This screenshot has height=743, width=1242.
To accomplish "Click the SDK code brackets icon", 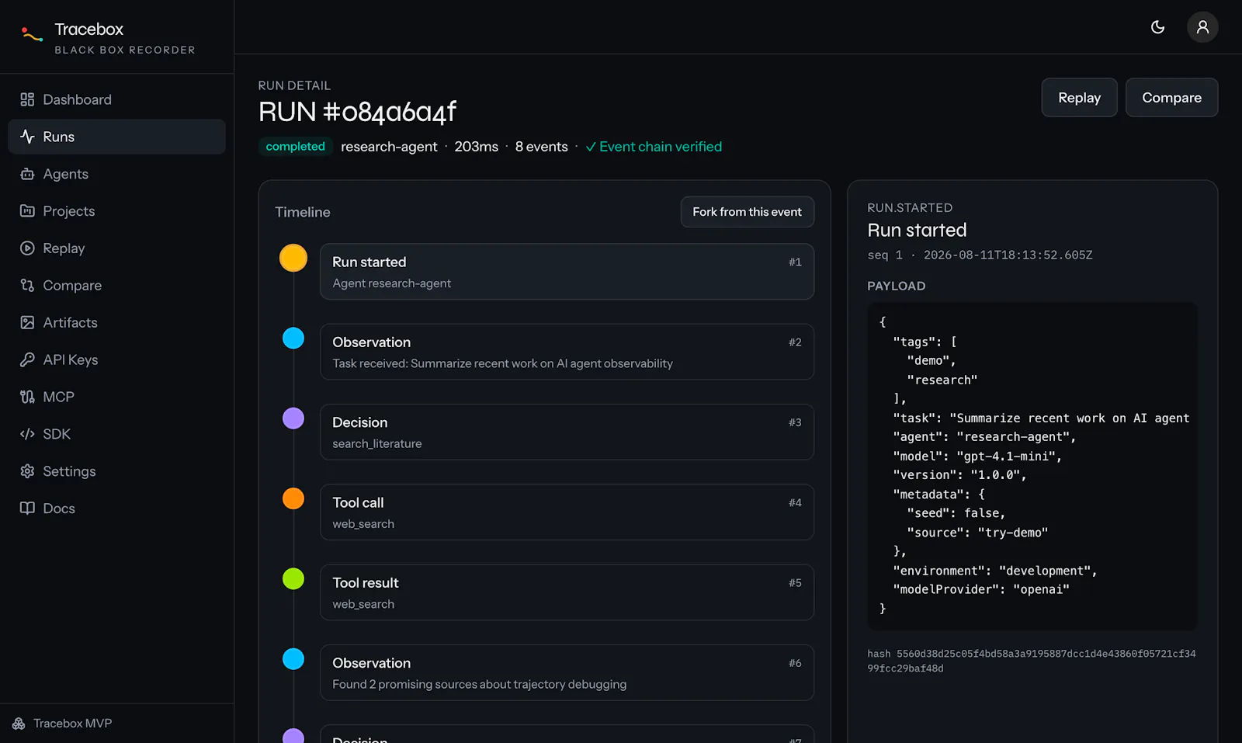I will pos(27,434).
